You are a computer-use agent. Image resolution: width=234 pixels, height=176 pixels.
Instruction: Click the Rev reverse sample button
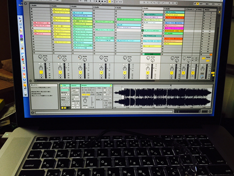pos(93,92)
